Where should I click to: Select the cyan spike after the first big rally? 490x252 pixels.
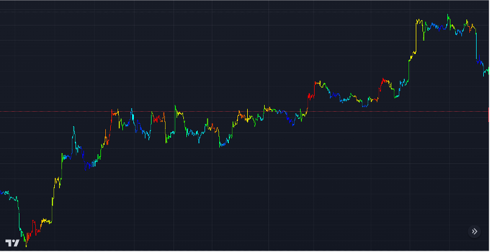73,131
